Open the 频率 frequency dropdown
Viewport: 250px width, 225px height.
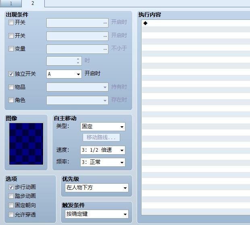[103, 162]
